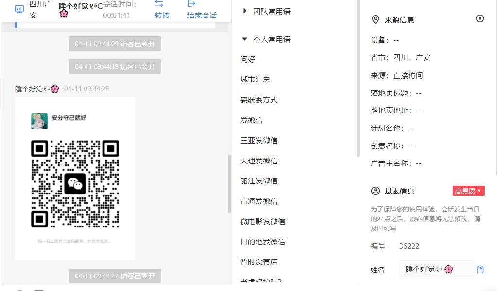Click the 转接 transfer button
This screenshot has height=291, width=497.
[x=162, y=10]
